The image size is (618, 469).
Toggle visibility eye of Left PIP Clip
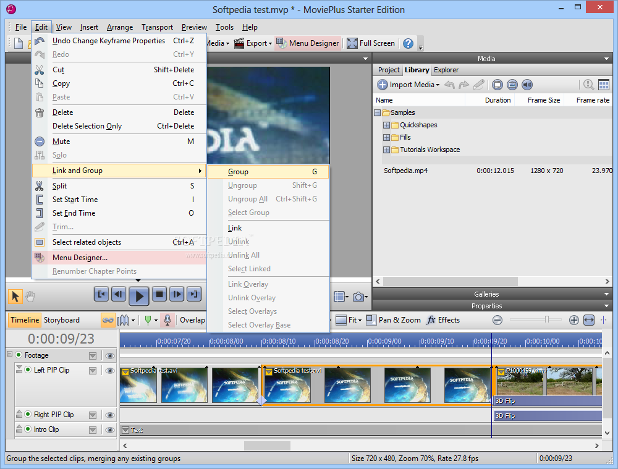coord(110,371)
